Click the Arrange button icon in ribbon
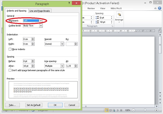The width and height of the screenshot is (163, 114). click(119, 15)
